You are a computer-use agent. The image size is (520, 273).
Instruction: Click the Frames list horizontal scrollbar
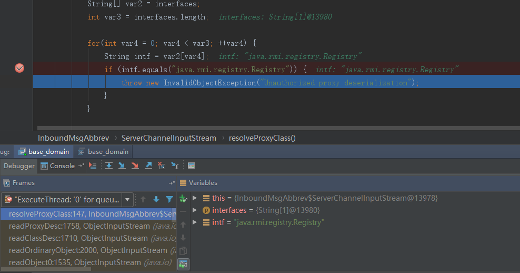46,269
